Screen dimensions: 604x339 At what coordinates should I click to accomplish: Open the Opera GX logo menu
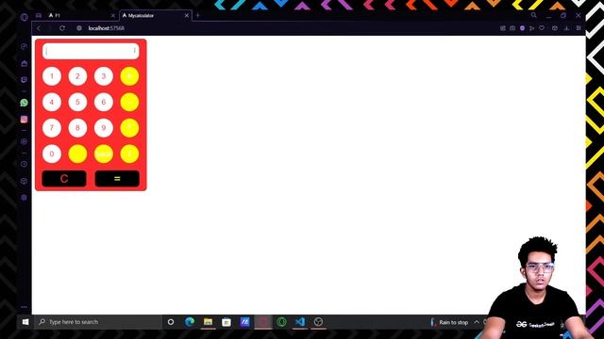24,17
